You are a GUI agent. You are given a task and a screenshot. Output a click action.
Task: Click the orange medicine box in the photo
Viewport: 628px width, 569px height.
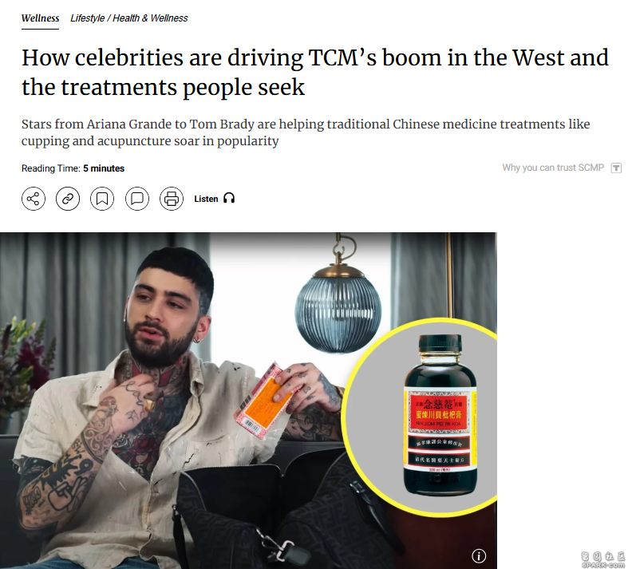click(x=264, y=402)
